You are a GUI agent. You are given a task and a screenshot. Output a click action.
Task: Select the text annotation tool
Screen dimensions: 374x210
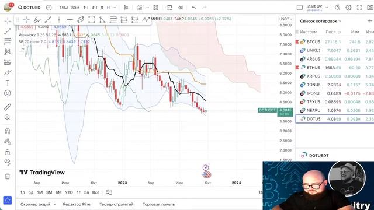8,83
